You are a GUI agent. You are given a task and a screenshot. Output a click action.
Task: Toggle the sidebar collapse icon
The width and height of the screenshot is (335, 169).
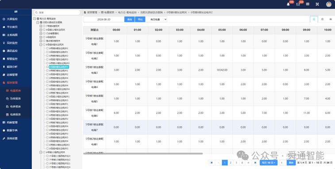(x=16, y=12)
